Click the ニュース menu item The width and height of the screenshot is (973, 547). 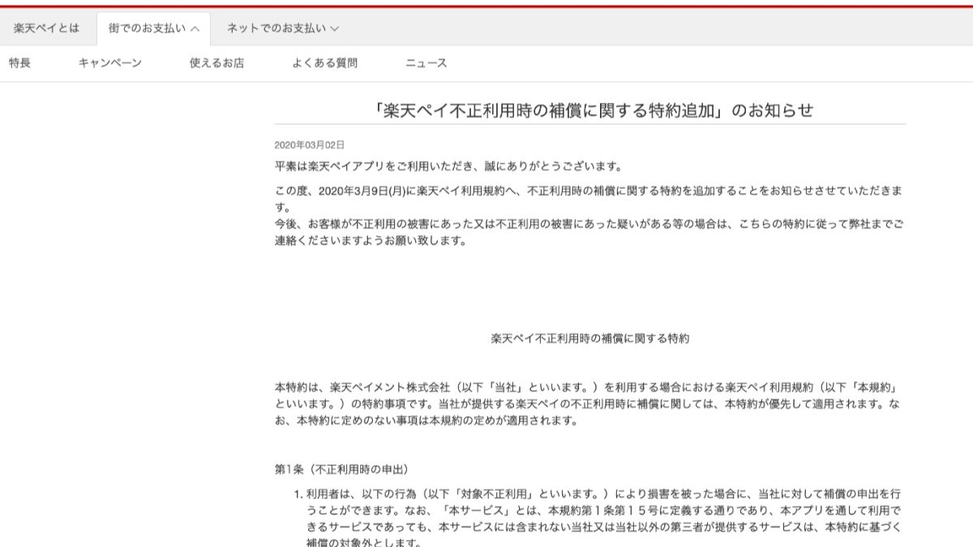click(x=426, y=62)
